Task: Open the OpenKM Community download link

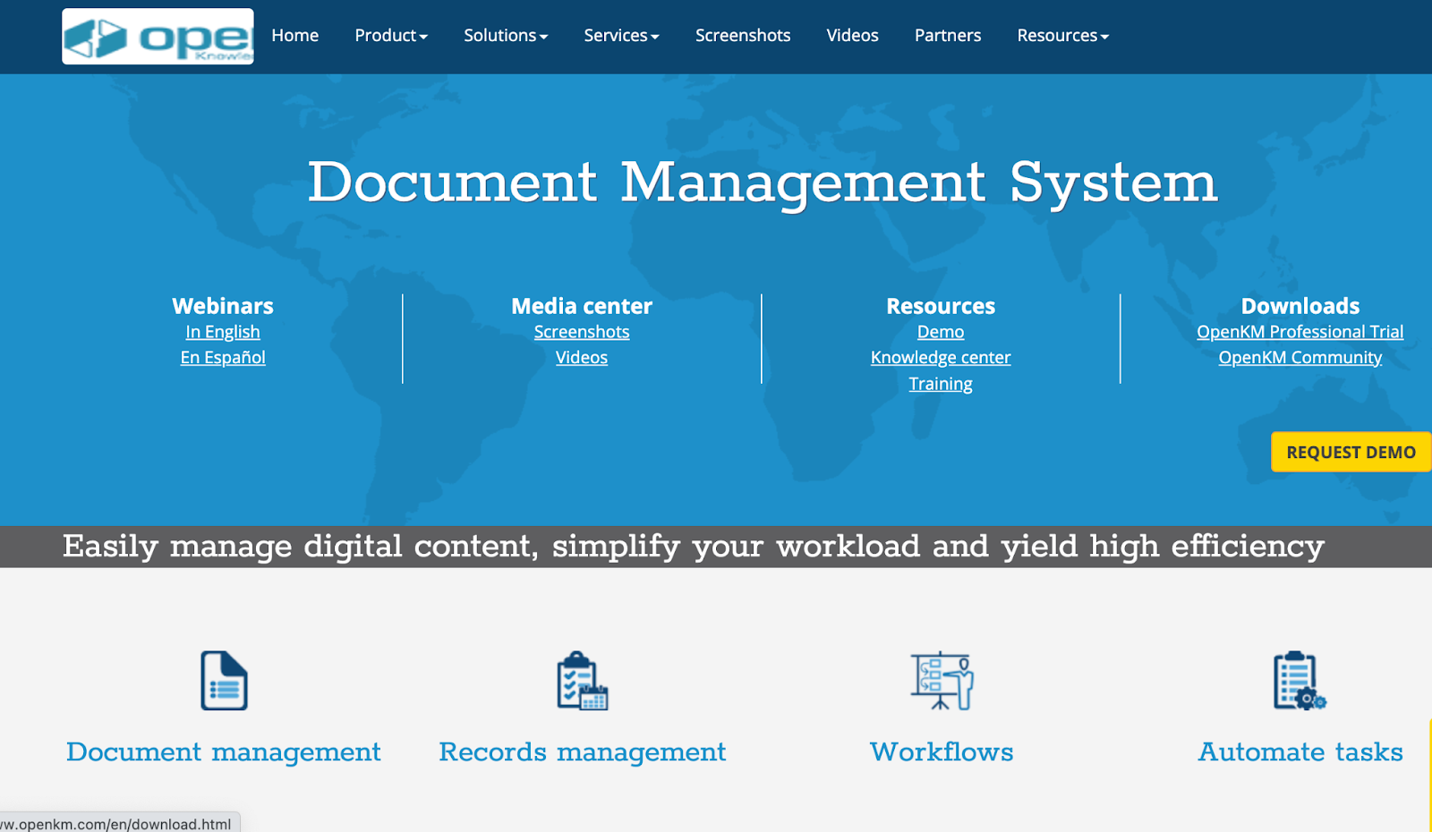Action: pyautogui.click(x=1300, y=357)
